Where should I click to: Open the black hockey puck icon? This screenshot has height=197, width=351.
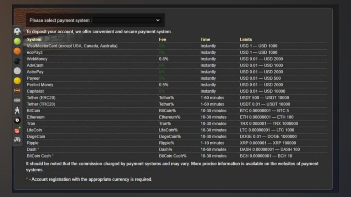17,61
